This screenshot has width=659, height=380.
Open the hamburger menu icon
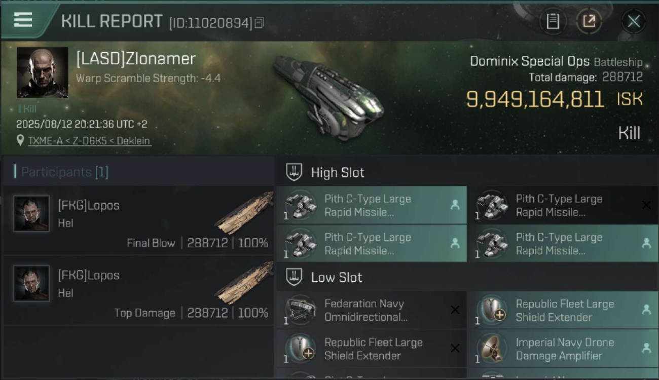[23, 20]
